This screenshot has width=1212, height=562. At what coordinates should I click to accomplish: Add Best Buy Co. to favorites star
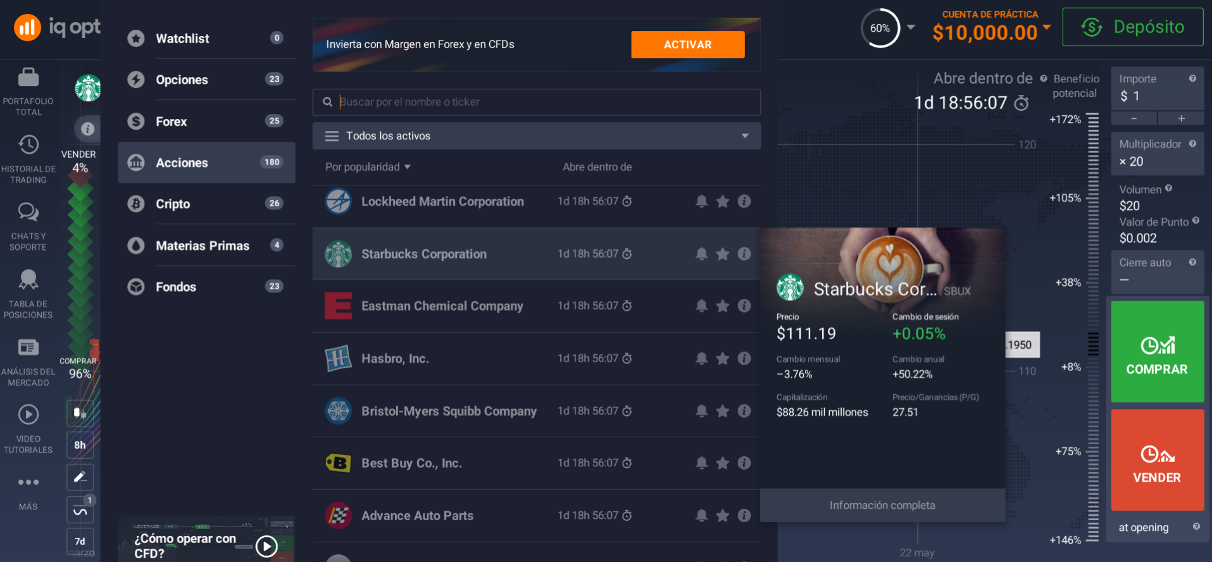point(723,463)
